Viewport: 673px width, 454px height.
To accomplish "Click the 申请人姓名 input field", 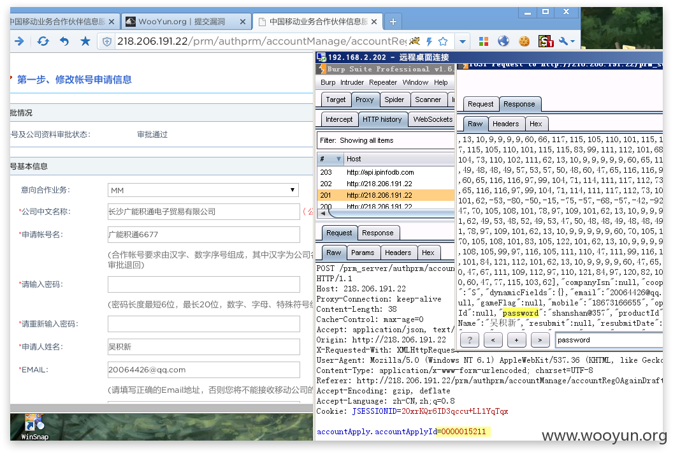I will click(203, 347).
